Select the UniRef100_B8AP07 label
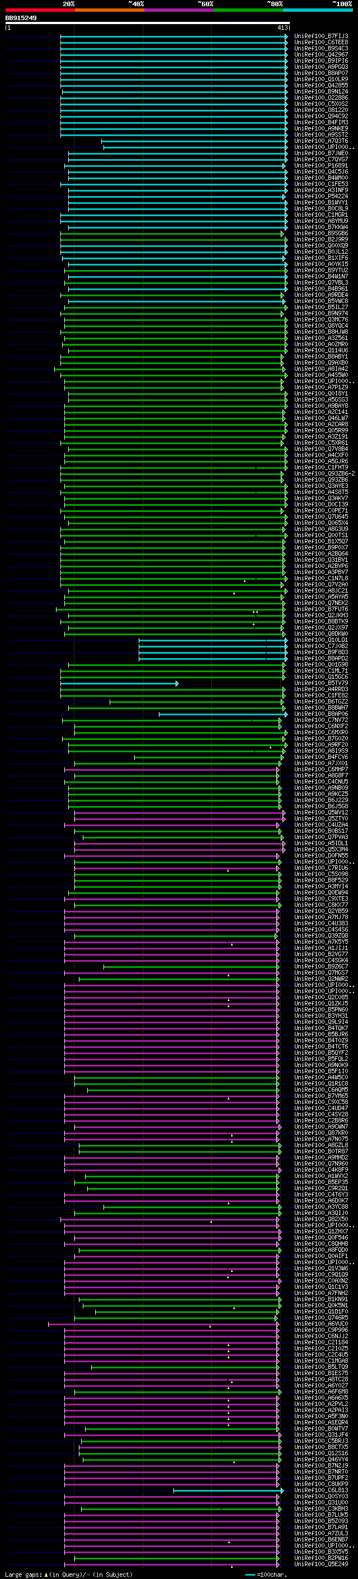 pos(321,73)
